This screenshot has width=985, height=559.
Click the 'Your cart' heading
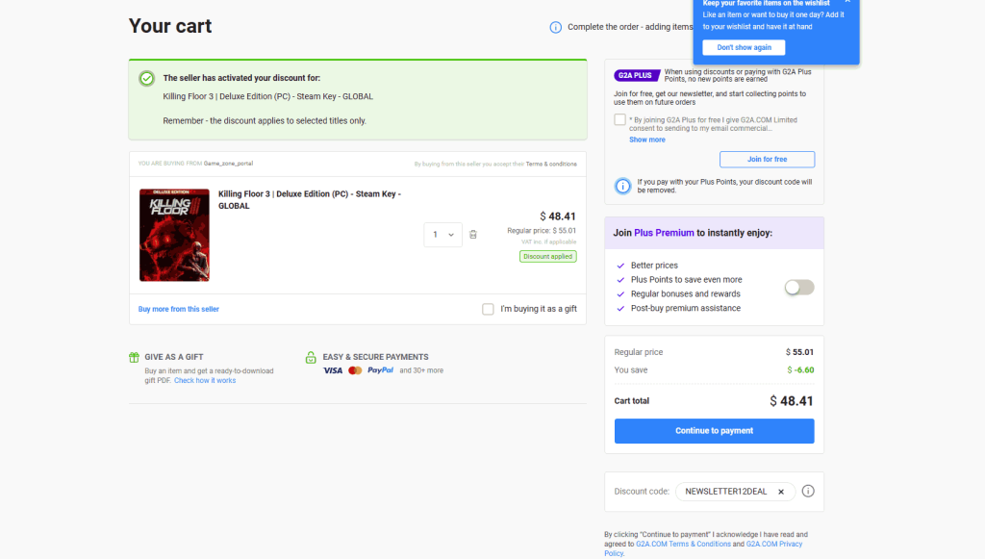coord(170,26)
